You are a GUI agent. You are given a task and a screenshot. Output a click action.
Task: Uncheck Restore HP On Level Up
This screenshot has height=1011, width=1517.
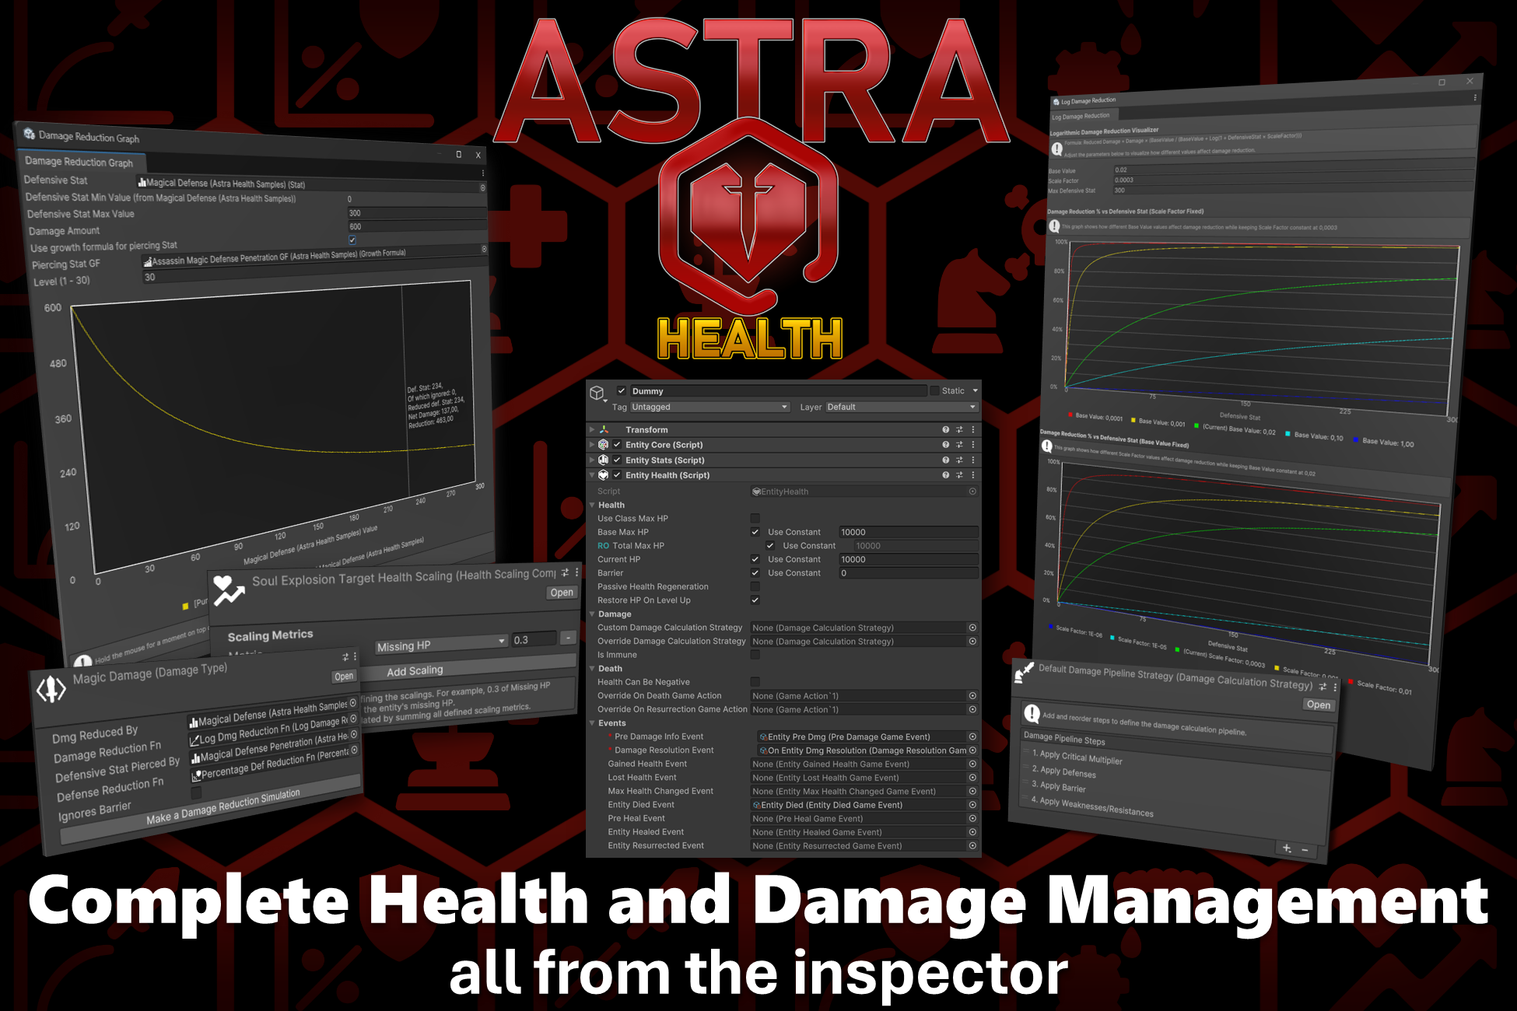(755, 600)
